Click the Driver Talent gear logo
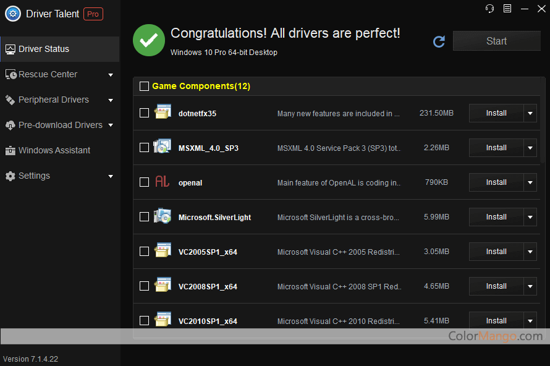The width and height of the screenshot is (550, 366). pos(13,14)
